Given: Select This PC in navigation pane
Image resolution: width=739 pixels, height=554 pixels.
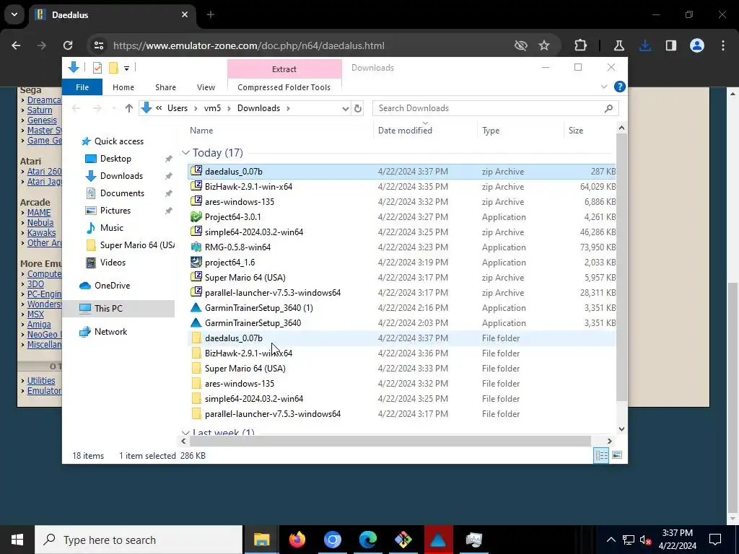Looking at the screenshot, I should coord(108,309).
